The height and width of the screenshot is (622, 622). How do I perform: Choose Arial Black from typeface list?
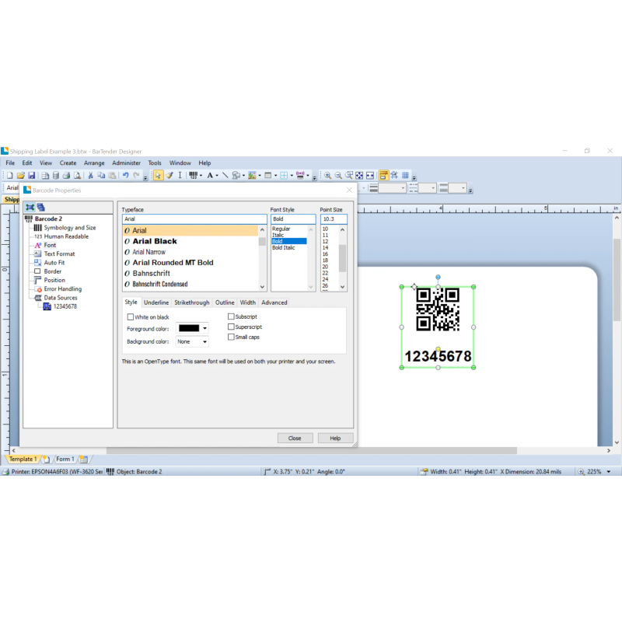pos(155,242)
